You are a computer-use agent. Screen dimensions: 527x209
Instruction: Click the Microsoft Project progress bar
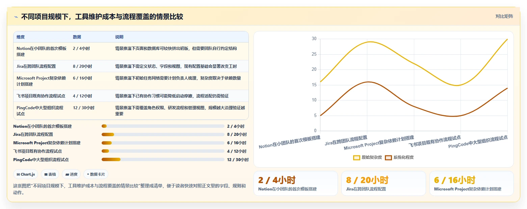(163, 143)
